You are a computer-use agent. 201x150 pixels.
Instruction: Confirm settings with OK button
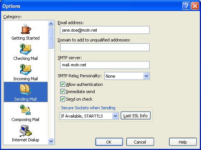tap(109, 142)
